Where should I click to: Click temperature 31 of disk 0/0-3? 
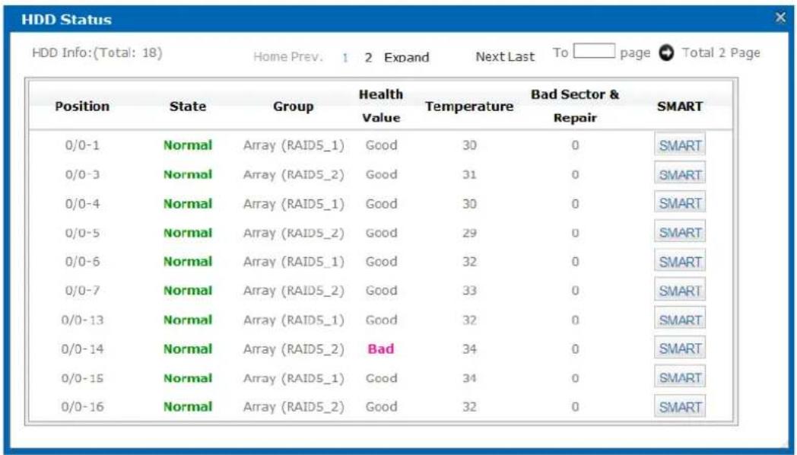coord(469,174)
